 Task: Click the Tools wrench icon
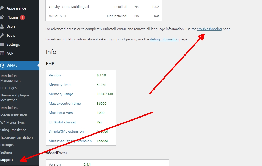(2, 35)
